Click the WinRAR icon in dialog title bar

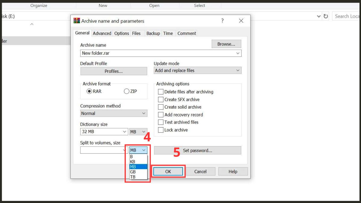pyautogui.click(x=77, y=21)
